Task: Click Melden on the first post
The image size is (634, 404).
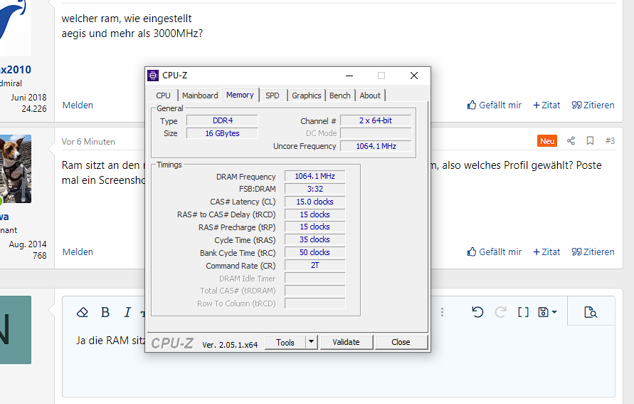Action: [x=78, y=105]
